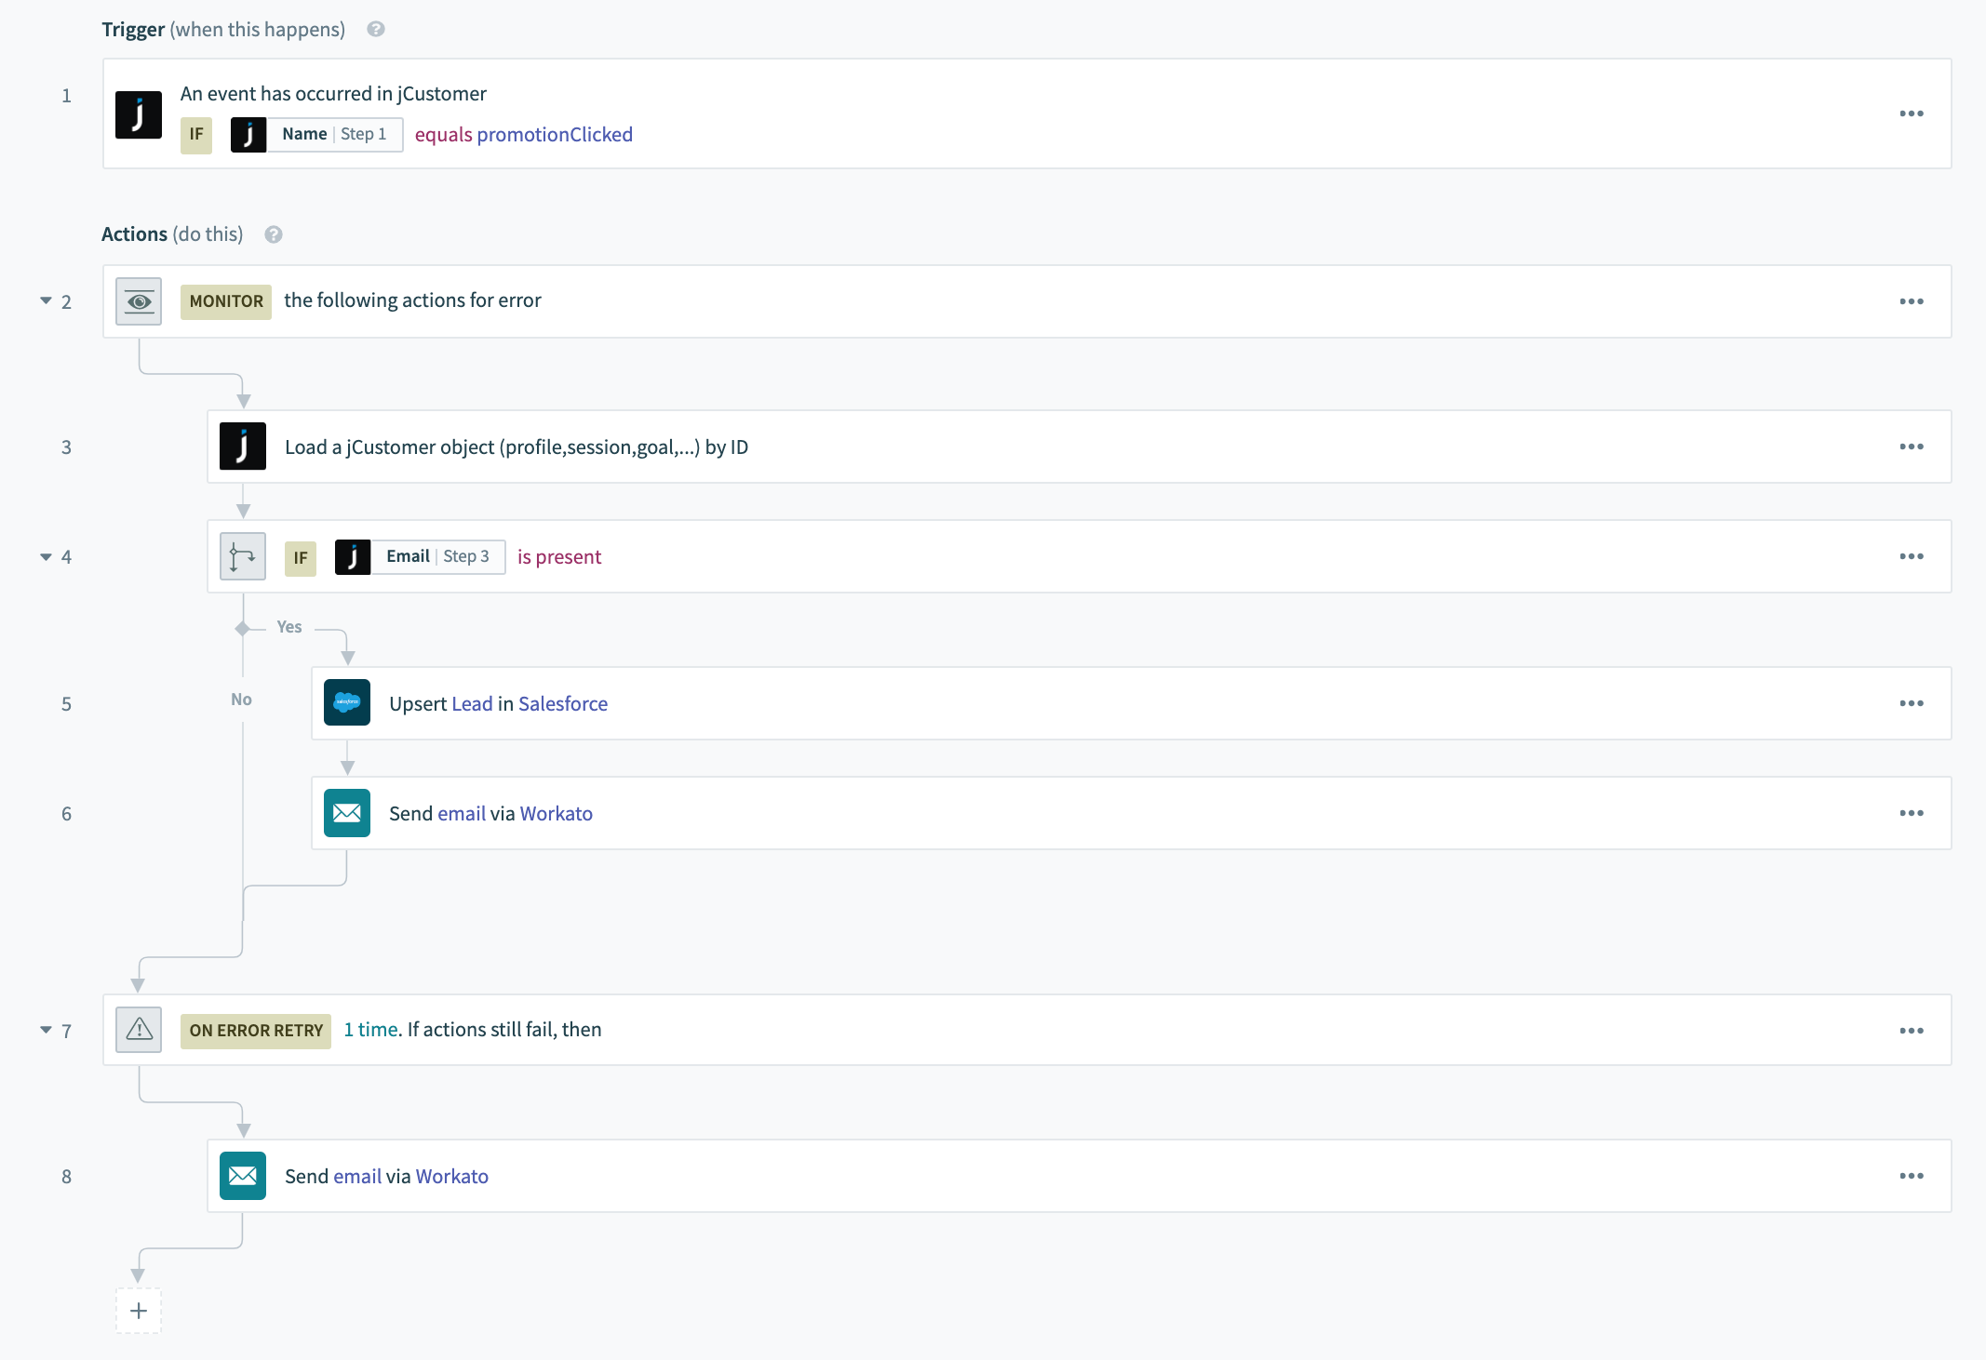
Task: Click 'Workato' link in step 8
Action: coord(452,1177)
